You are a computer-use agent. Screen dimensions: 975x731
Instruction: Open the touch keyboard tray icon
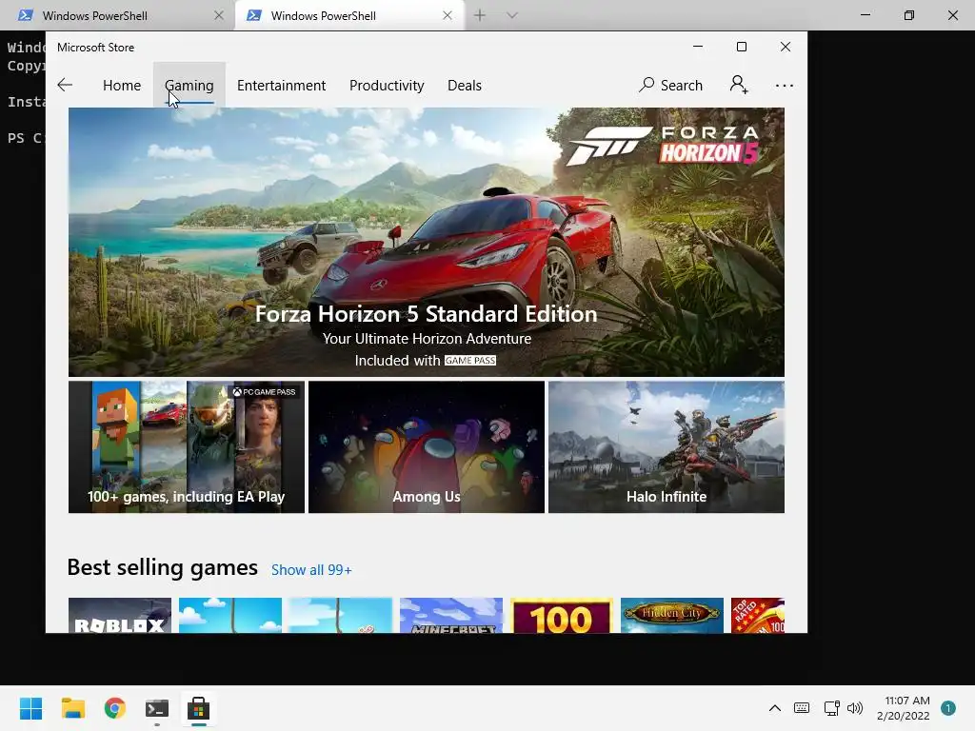point(802,708)
